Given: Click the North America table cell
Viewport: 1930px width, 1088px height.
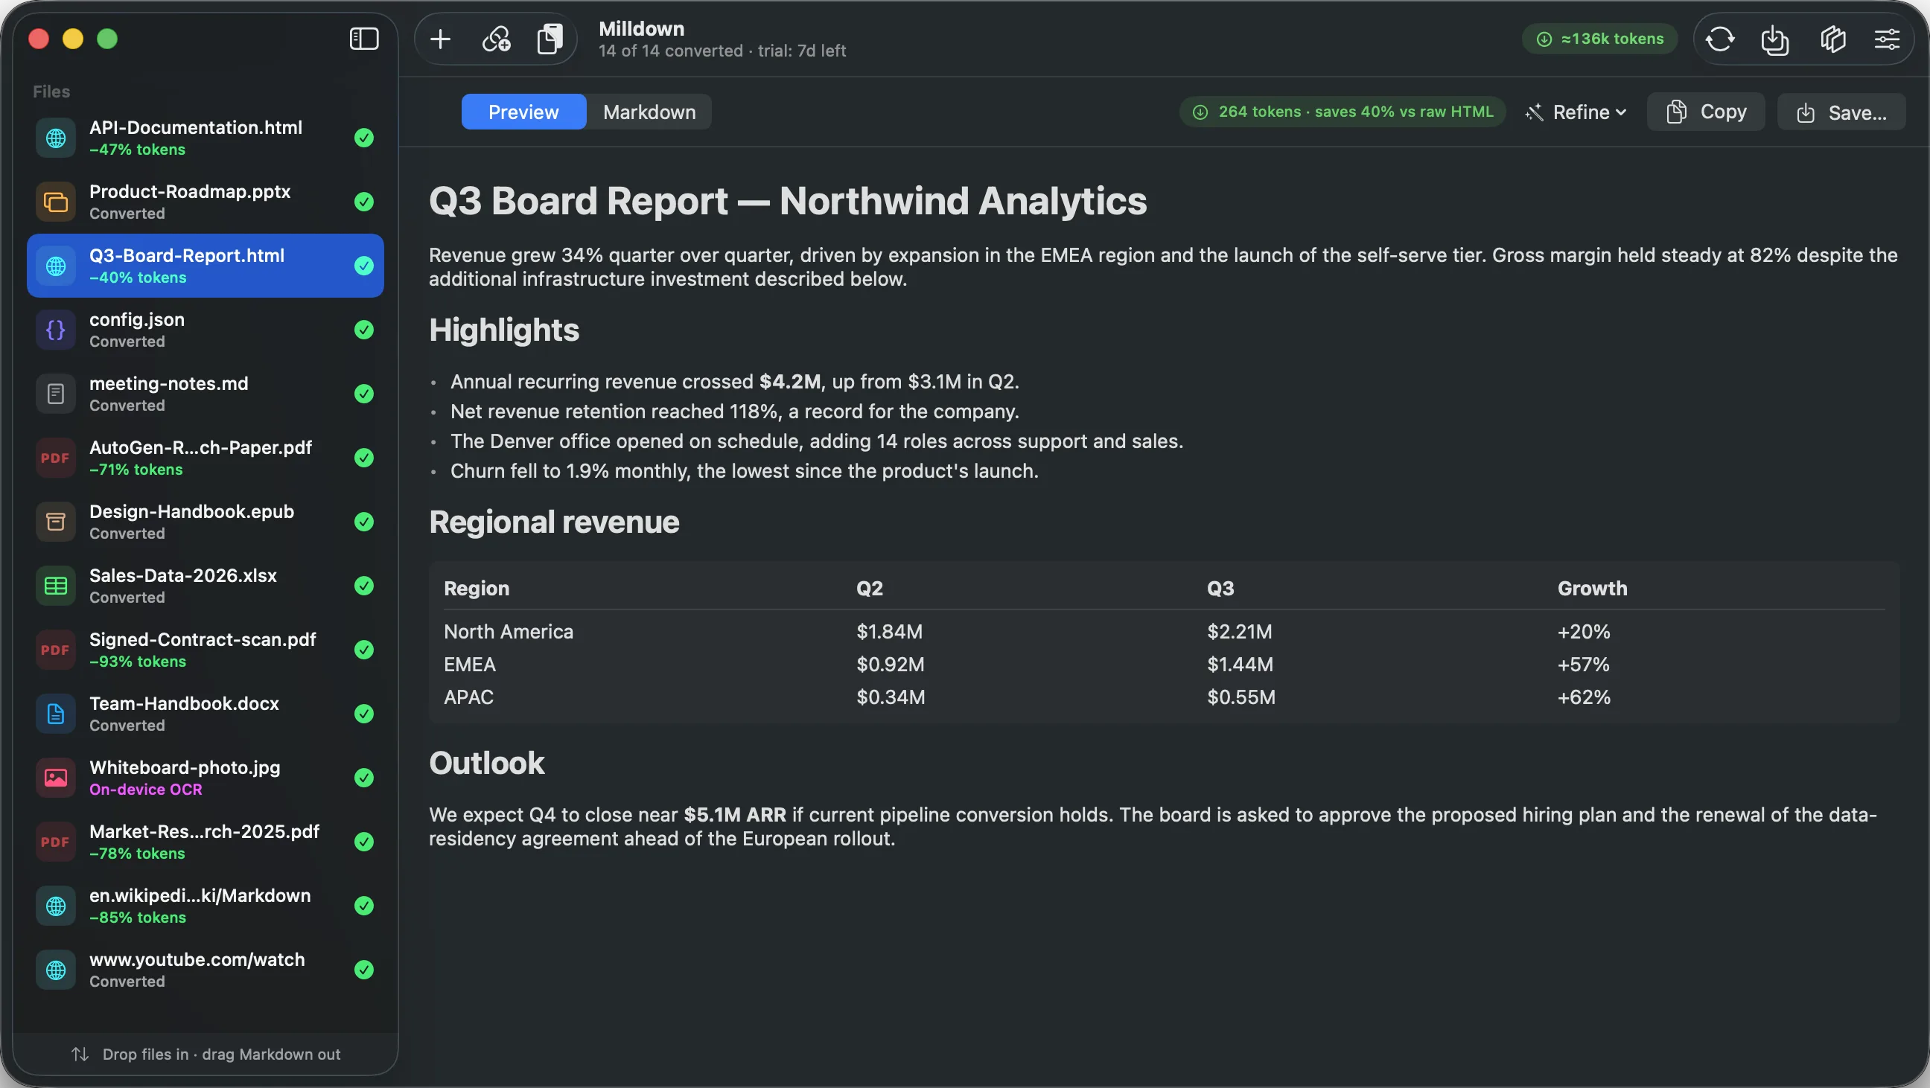Looking at the screenshot, I should click(508, 631).
